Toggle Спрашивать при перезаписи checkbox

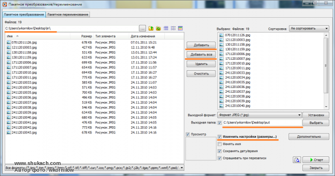pos(219,158)
